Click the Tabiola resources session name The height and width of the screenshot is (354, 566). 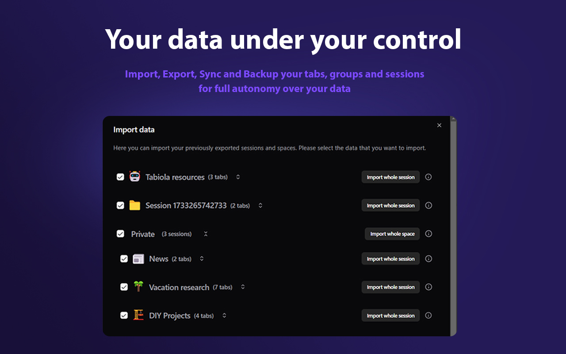[175, 177]
